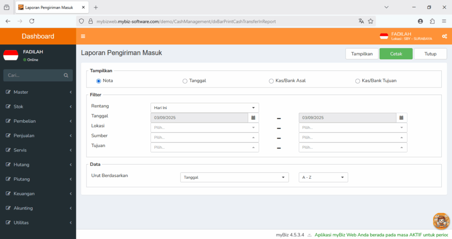
Task: Click the Tutup button
Action: [430, 54]
